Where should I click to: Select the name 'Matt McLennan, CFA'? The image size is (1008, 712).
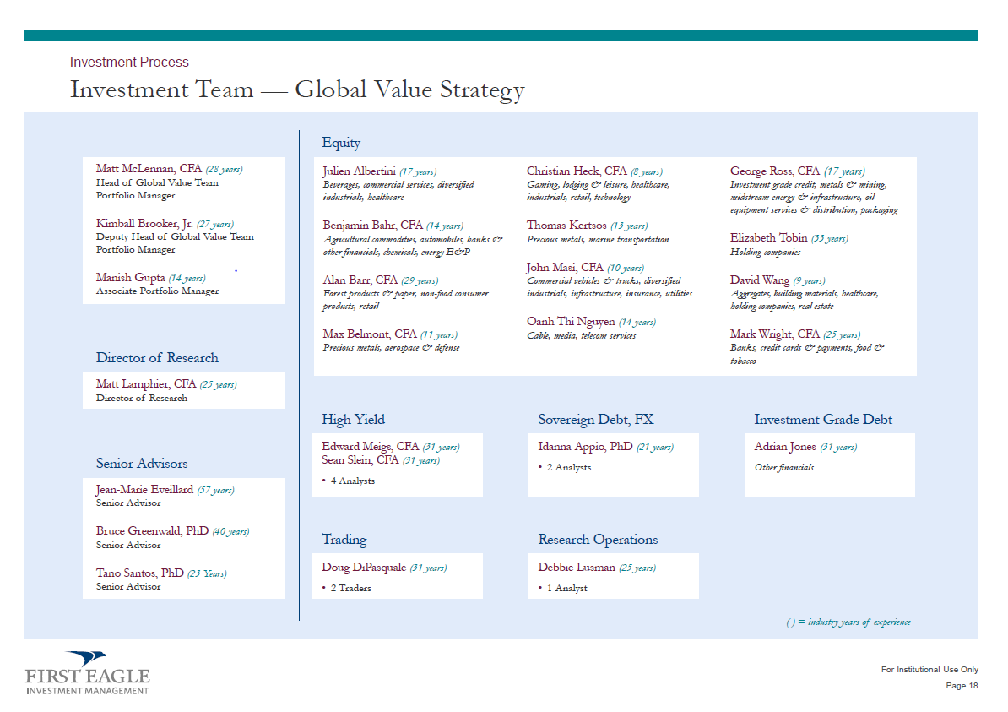click(149, 169)
